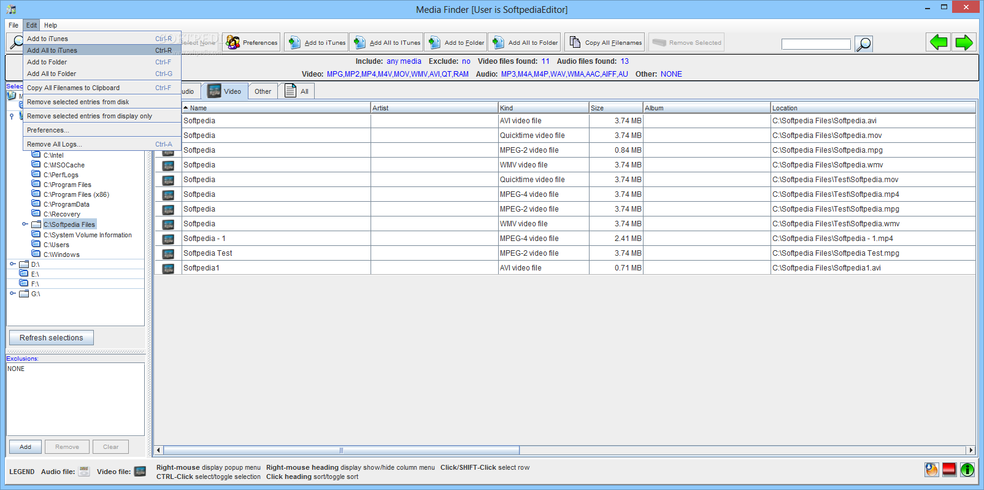Click the video icon of the Softpedia - 1 row
The height and width of the screenshot is (490, 984).
[x=168, y=239]
